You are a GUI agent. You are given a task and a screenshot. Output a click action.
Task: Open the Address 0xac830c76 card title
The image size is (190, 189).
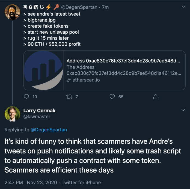(x=123, y=61)
